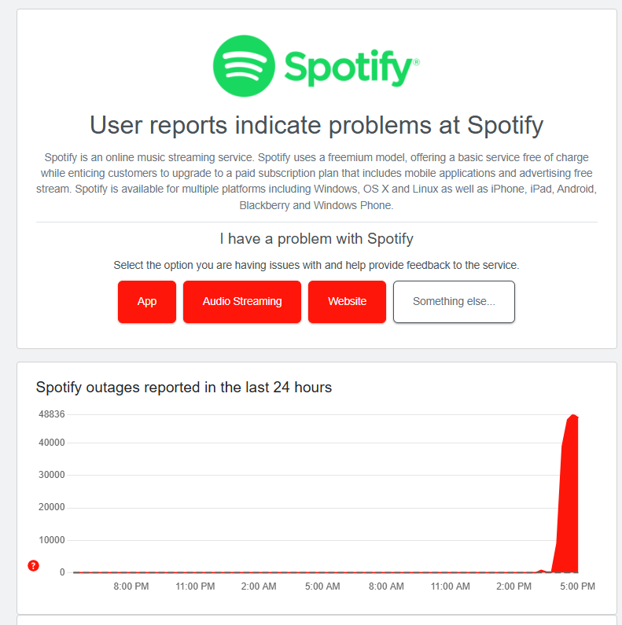Select the Audio Streaming issue button
Viewport: 622px width, 625px height.
pyautogui.click(x=242, y=301)
